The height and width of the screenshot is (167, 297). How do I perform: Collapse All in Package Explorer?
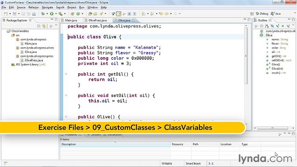[x=39, y=26]
